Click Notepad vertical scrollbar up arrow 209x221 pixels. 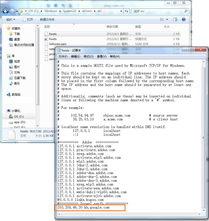point(204,61)
